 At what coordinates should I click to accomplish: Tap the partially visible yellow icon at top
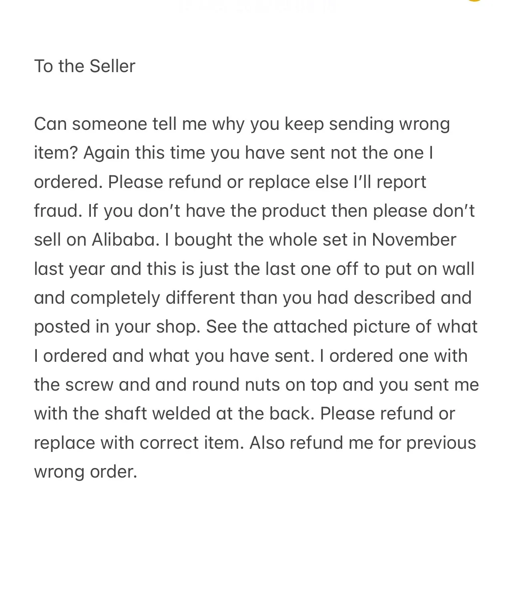tap(474, 1)
